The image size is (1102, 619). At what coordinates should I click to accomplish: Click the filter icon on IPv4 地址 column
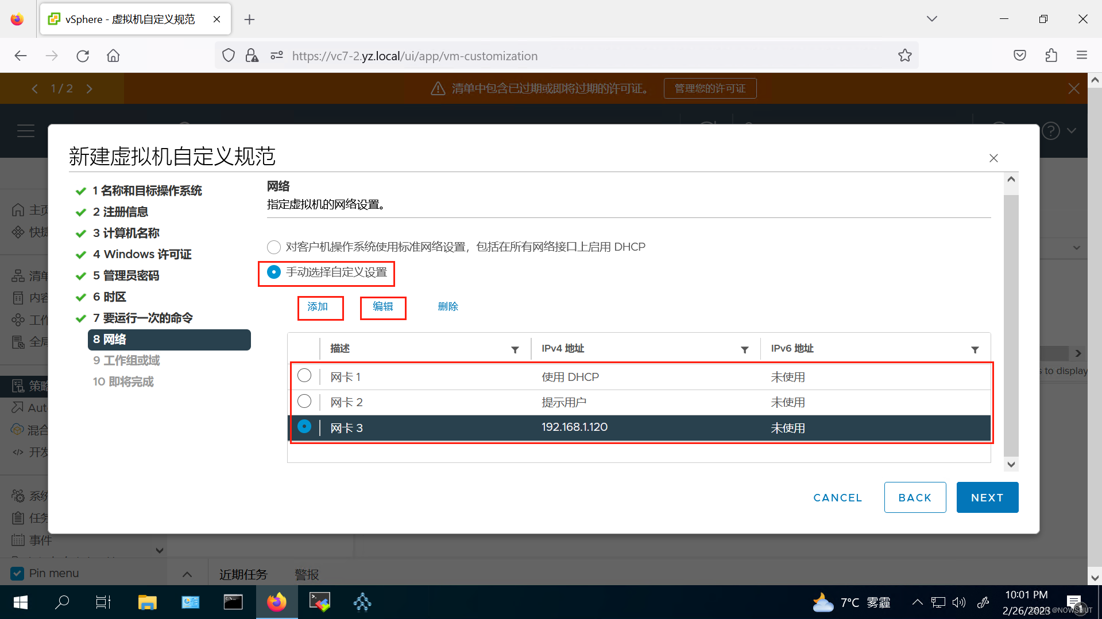click(x=745, y=349)
